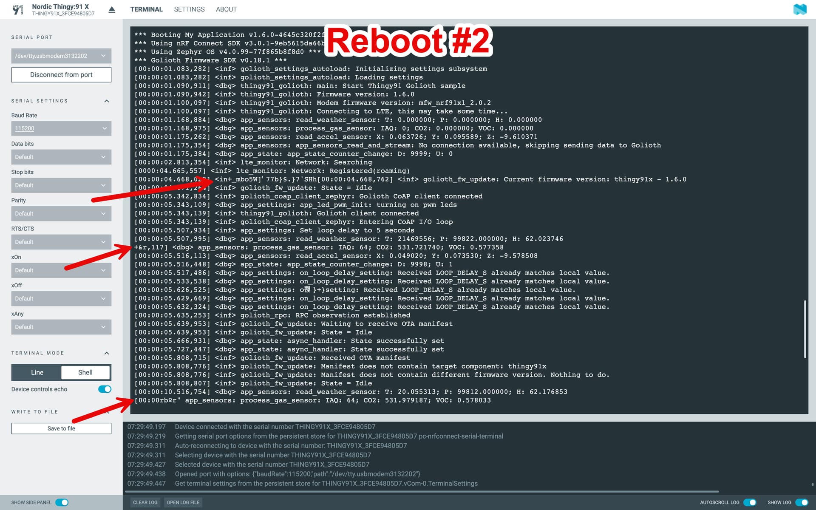Click log entry 'Device connected with the serial number'
Image resolution: width=816 pixels, height=510 pixels.
(x=275, y=427)
